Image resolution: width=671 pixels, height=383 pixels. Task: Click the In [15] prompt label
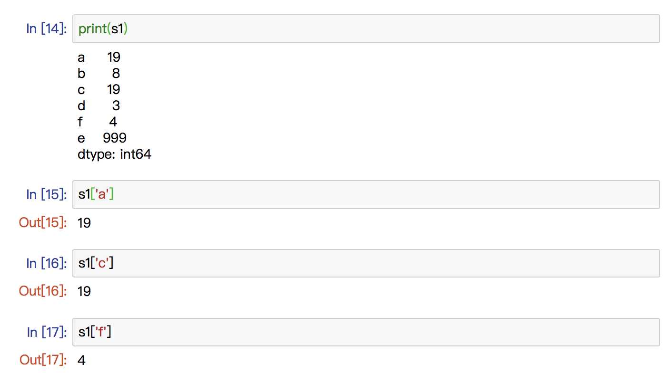(46, 194)
